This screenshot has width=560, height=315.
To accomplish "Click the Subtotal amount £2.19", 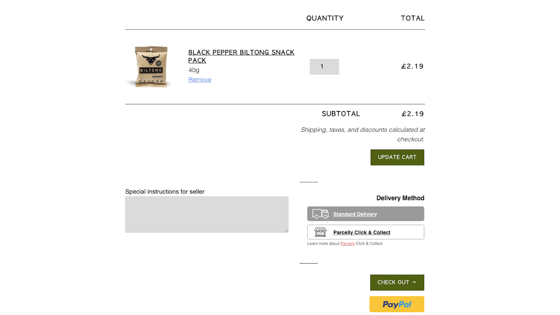I will click(x=412, y=114).
